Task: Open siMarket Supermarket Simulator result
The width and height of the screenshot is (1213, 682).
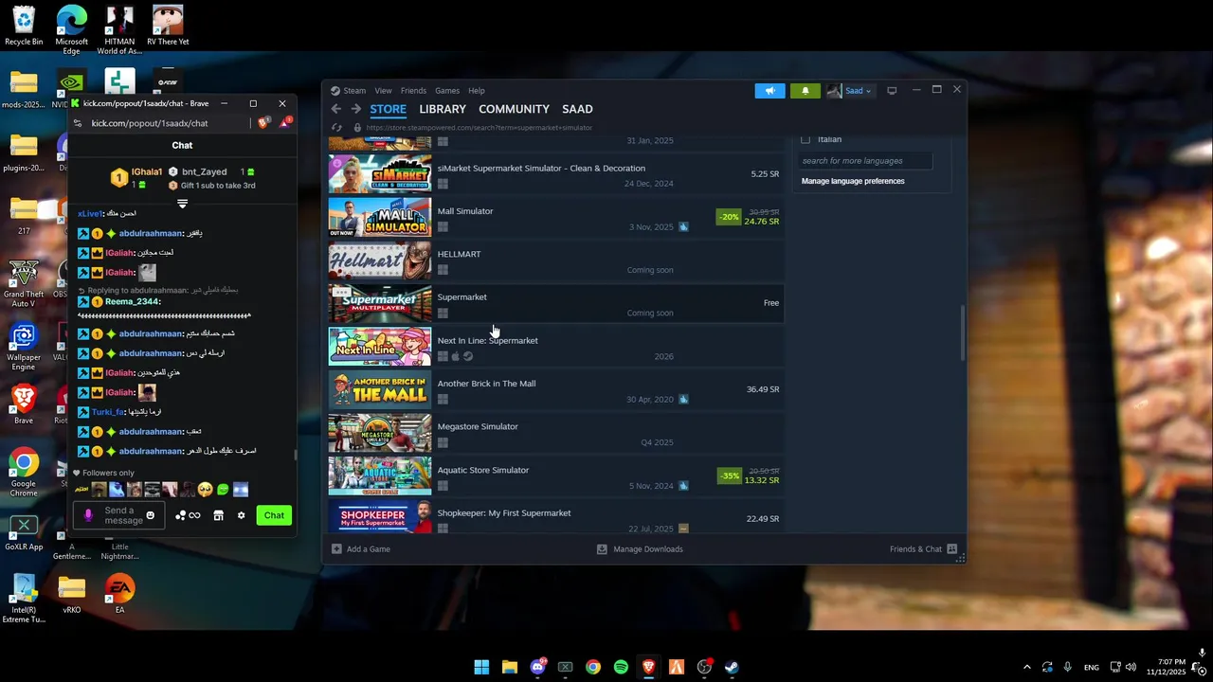Action: [556, 175]
